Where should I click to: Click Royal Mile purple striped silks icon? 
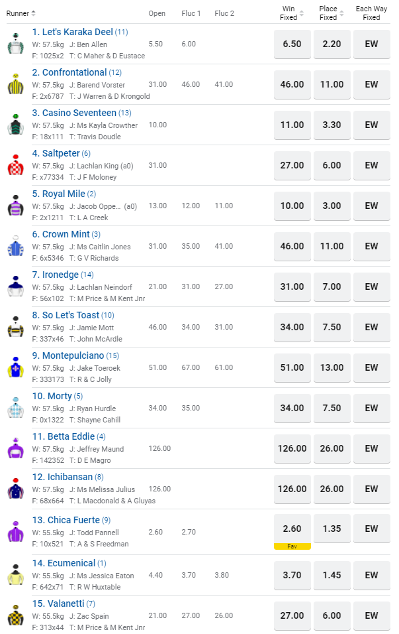pos(15,206)
